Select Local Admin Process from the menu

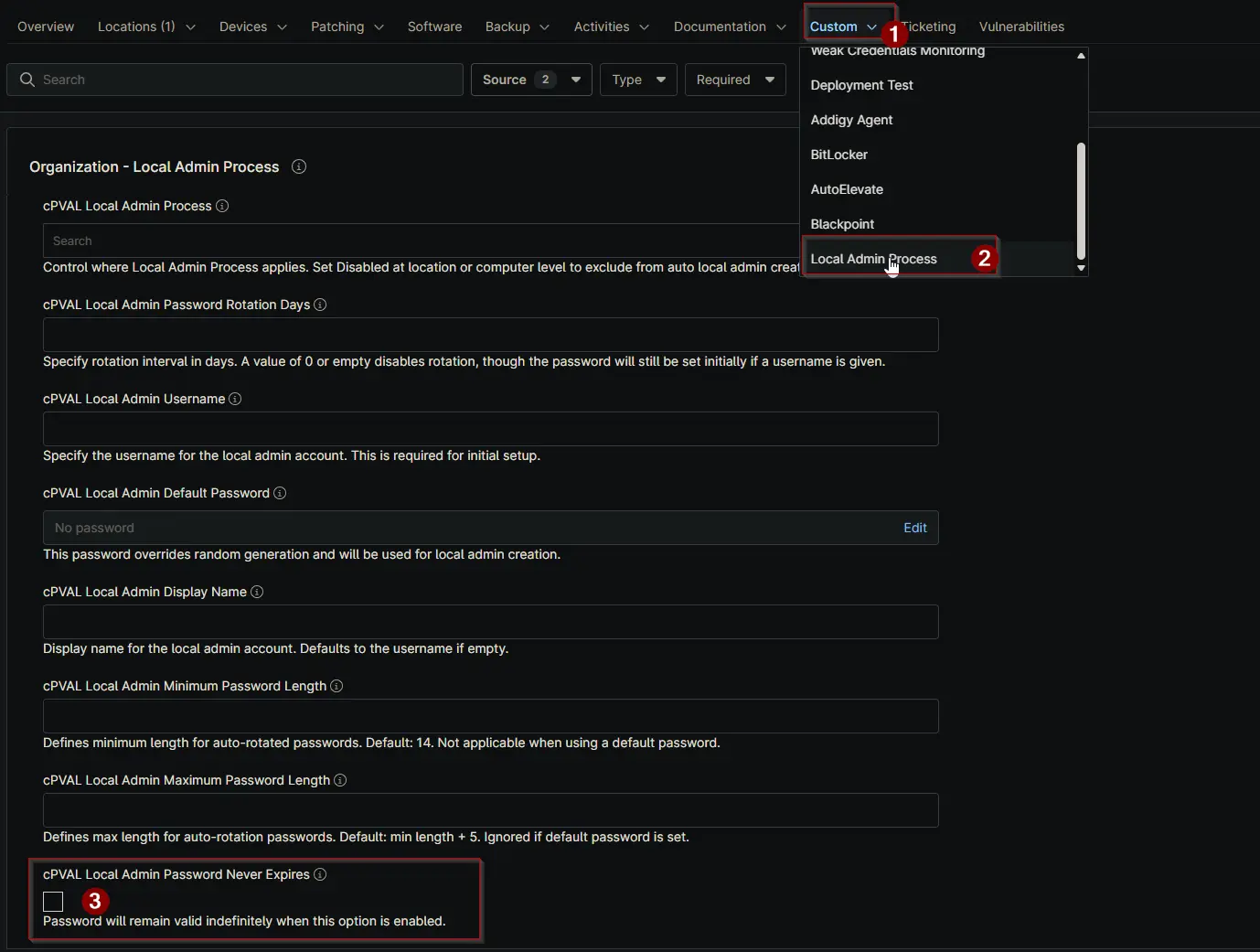873,259
